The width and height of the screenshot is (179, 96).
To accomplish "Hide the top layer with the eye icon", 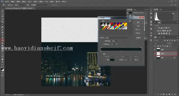I will click(155, 50).
